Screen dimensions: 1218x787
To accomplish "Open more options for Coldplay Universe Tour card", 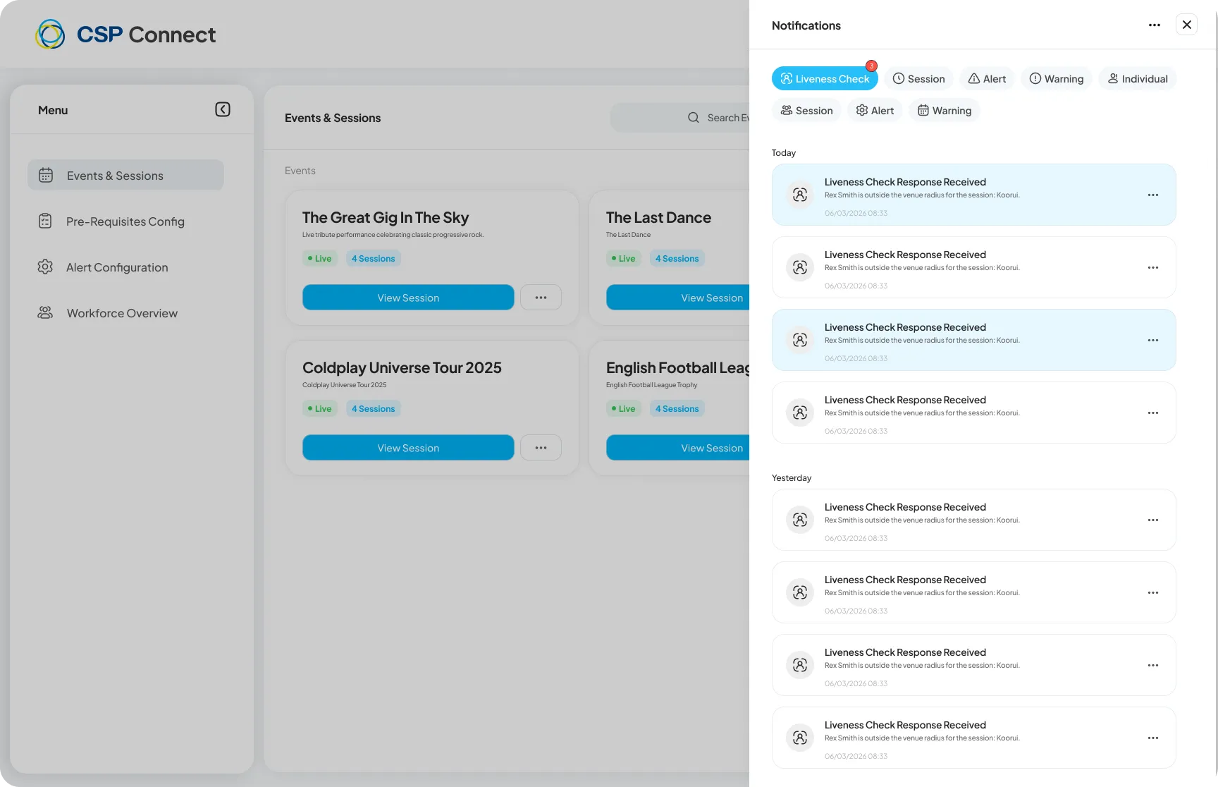I will coord(541,448).
